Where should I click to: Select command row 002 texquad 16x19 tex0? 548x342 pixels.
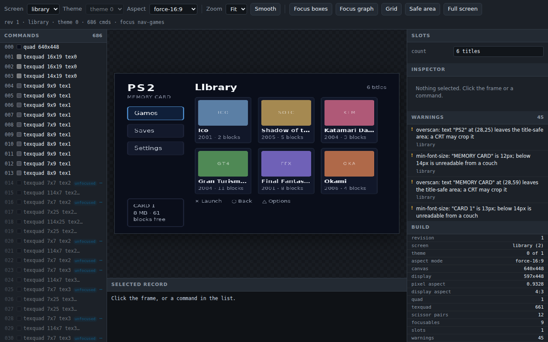53,67
